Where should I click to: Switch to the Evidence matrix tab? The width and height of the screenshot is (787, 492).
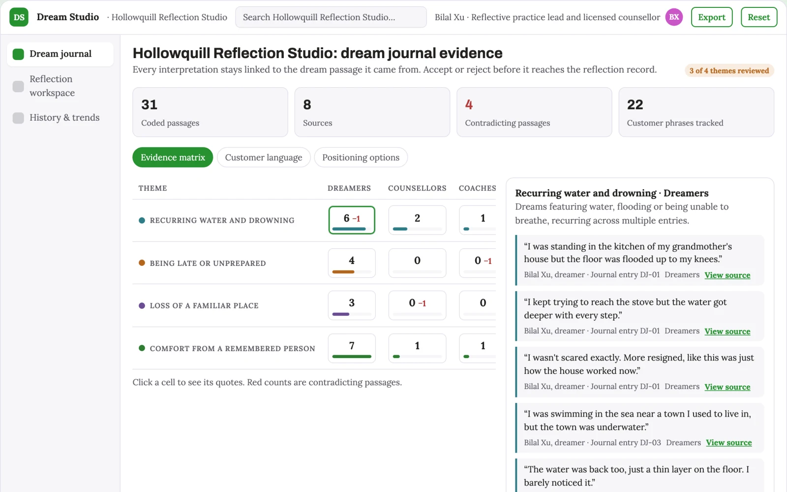[173, 158]
